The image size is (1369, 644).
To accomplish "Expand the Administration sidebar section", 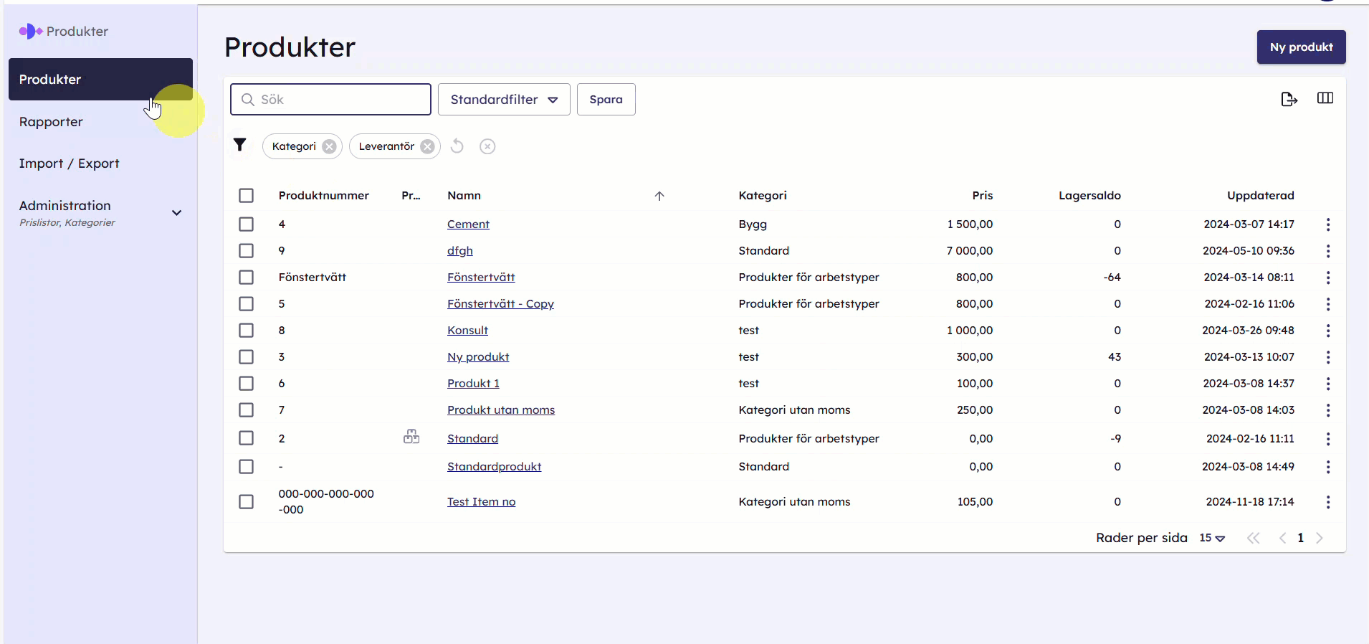I will [176, 213].
